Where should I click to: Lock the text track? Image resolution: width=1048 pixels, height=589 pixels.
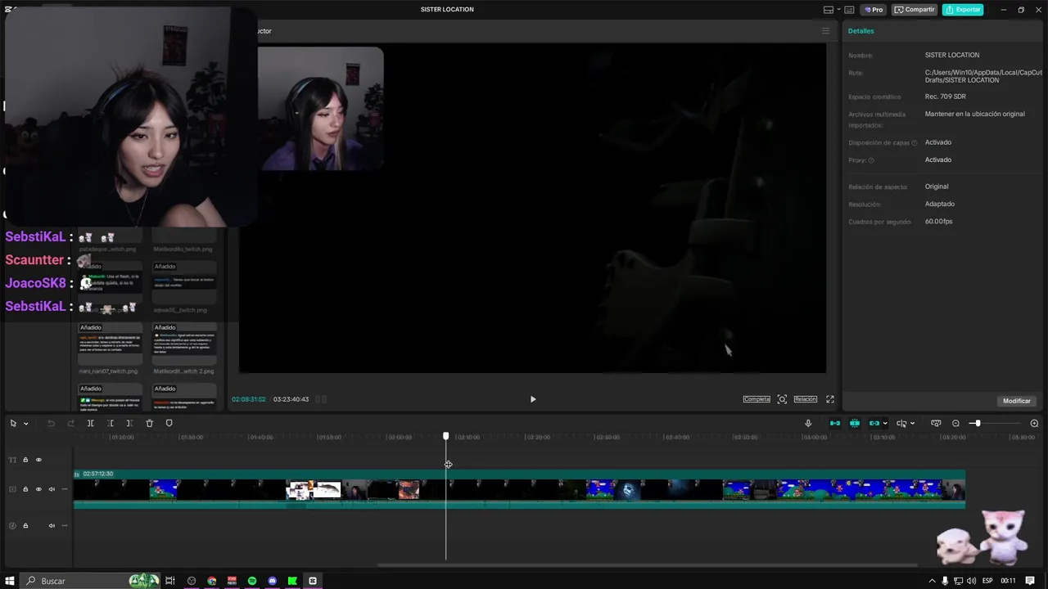pyautogui.click(x=25, y=460)
